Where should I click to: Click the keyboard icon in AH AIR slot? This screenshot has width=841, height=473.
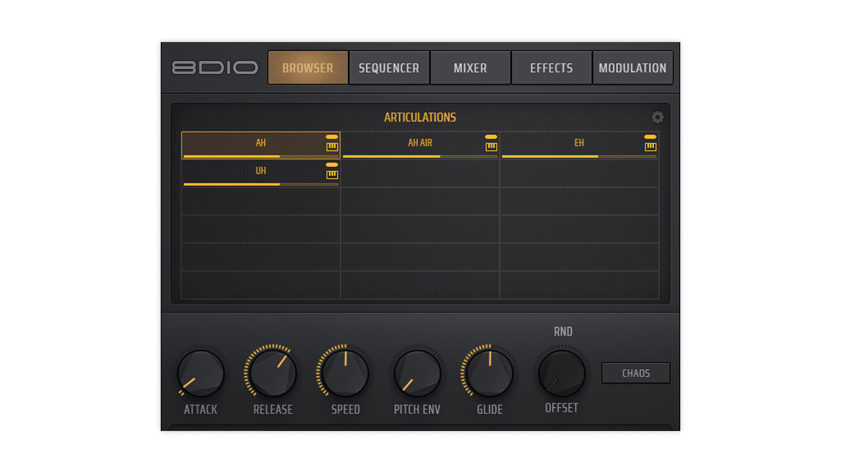pyautogui.click(x=491, y=147)
